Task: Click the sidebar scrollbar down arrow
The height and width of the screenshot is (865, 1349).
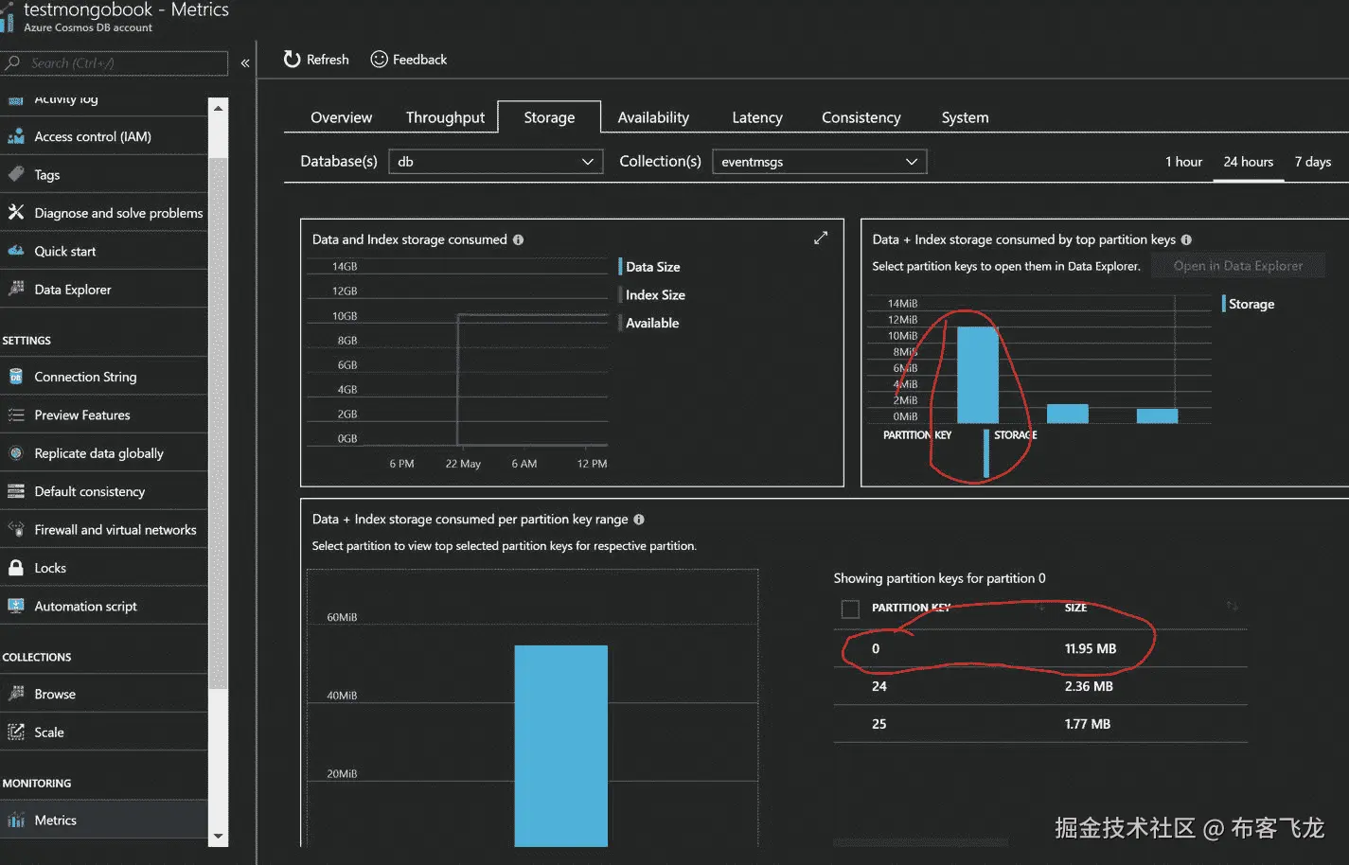Action: 219,837
